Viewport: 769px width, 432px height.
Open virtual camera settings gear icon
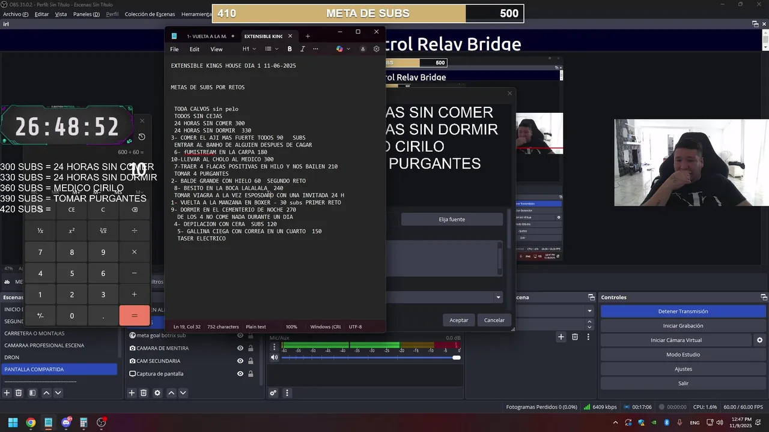pyautogui.click(x=759, y=340)
